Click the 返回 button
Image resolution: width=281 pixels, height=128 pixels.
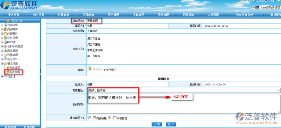(171, 124)
